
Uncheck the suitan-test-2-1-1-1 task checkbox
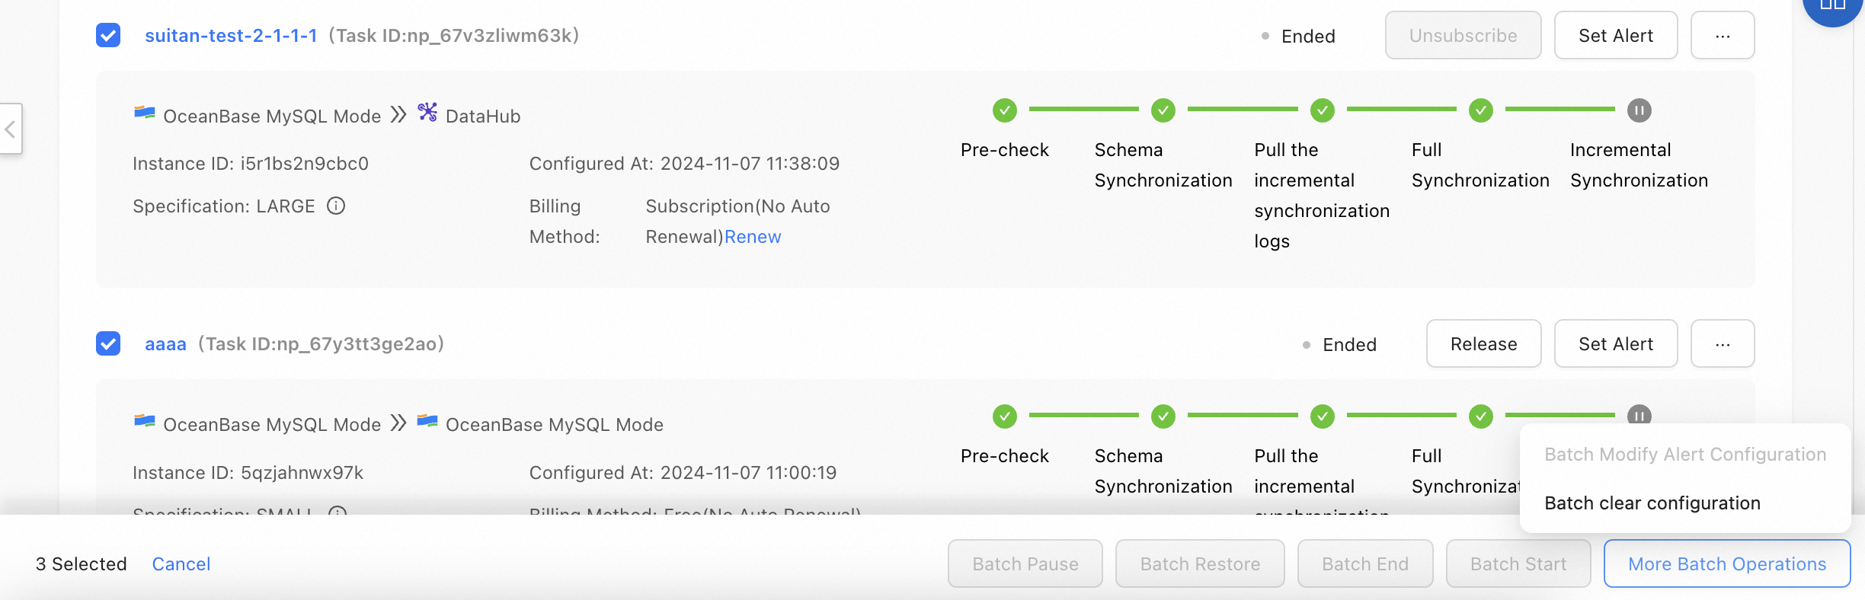pyautogui.click(x=108, y=35)
